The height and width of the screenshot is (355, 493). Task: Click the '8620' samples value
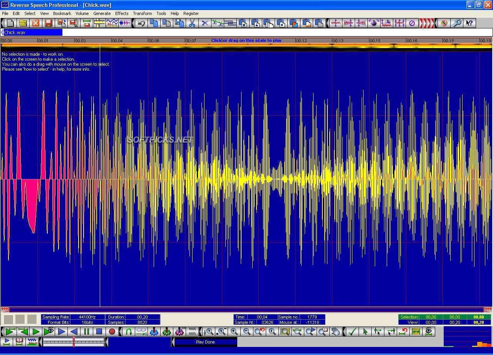(143, 322)
